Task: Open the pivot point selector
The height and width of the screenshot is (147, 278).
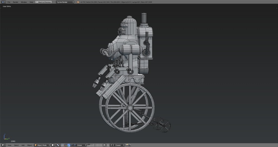Action: pos(59,145)
